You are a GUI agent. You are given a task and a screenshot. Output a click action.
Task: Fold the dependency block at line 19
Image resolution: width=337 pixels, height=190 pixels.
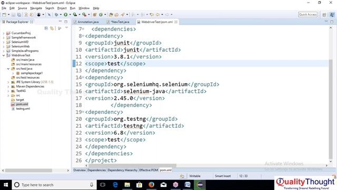click(x=83, y=112)
